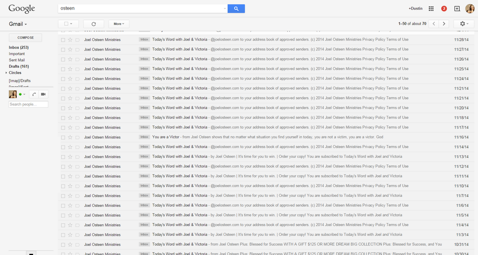
Task: Select the 10/31/14 email checkbox
Action: coord(63,245)
